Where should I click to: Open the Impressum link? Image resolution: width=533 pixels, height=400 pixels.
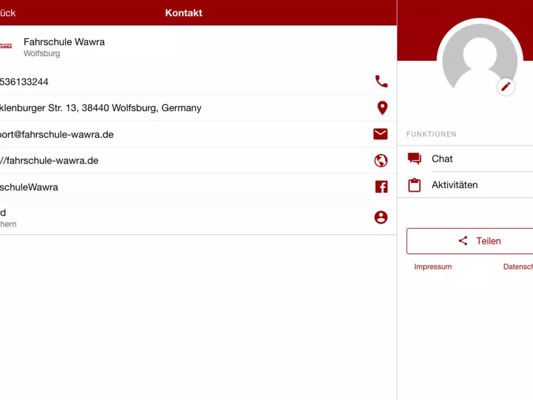pos(433,267)
